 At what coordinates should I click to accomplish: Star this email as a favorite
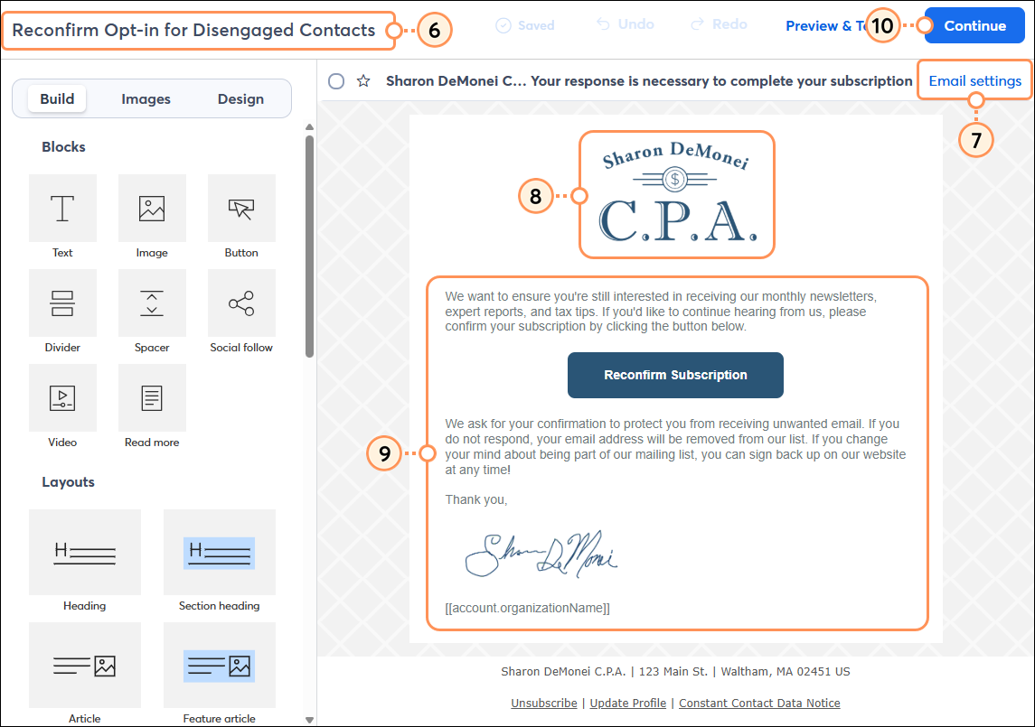[363, 80]
